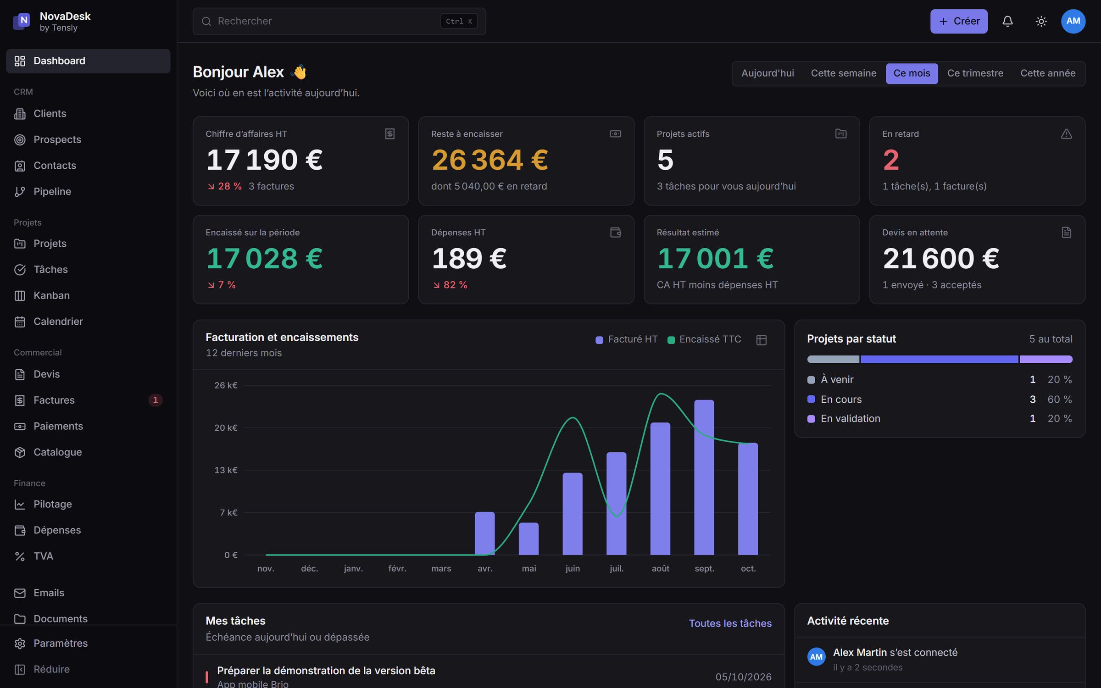Click the NovaDesk logo

pyautogui.click(x=21, y=21)
